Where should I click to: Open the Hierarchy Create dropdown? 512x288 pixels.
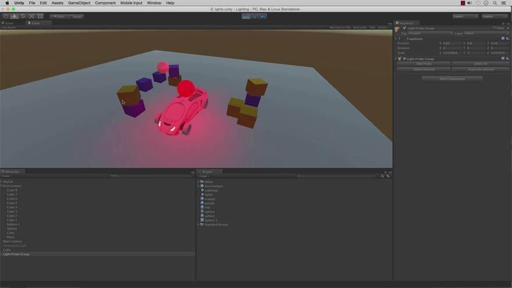[6, 176]
